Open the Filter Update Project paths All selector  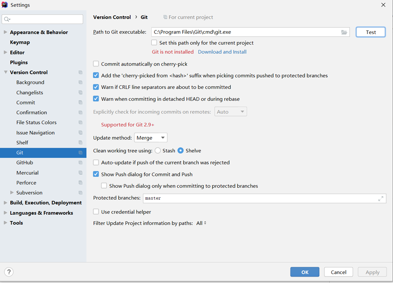point(201,223)
